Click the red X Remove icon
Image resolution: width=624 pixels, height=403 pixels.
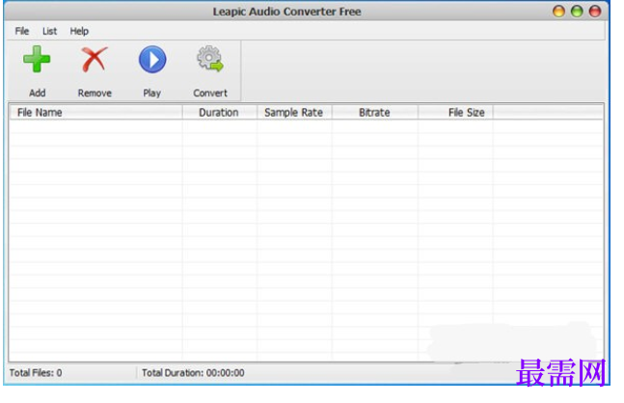[95, 60]
